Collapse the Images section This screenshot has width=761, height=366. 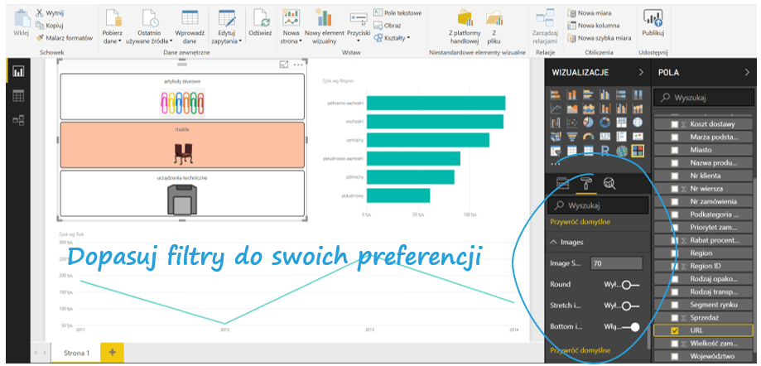[x=555, y=243]
